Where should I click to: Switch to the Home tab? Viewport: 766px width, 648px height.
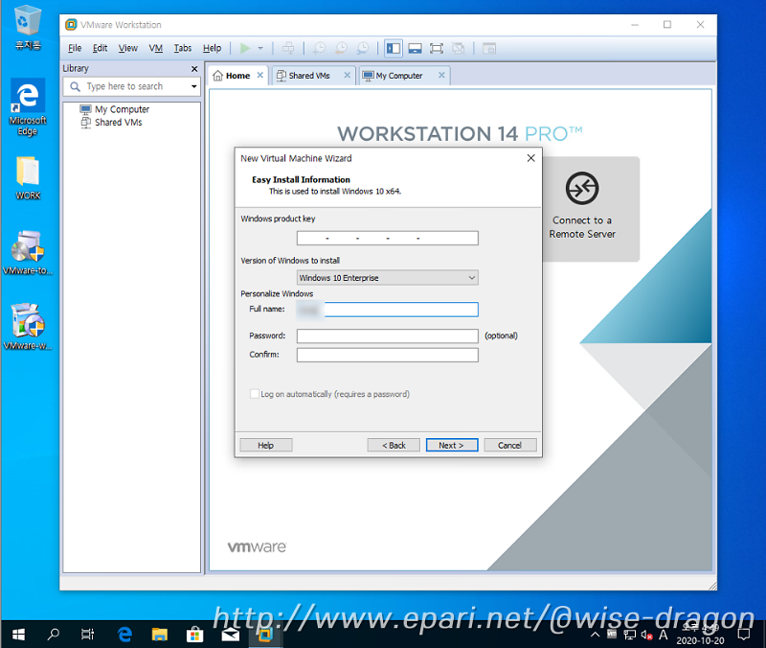237,76
